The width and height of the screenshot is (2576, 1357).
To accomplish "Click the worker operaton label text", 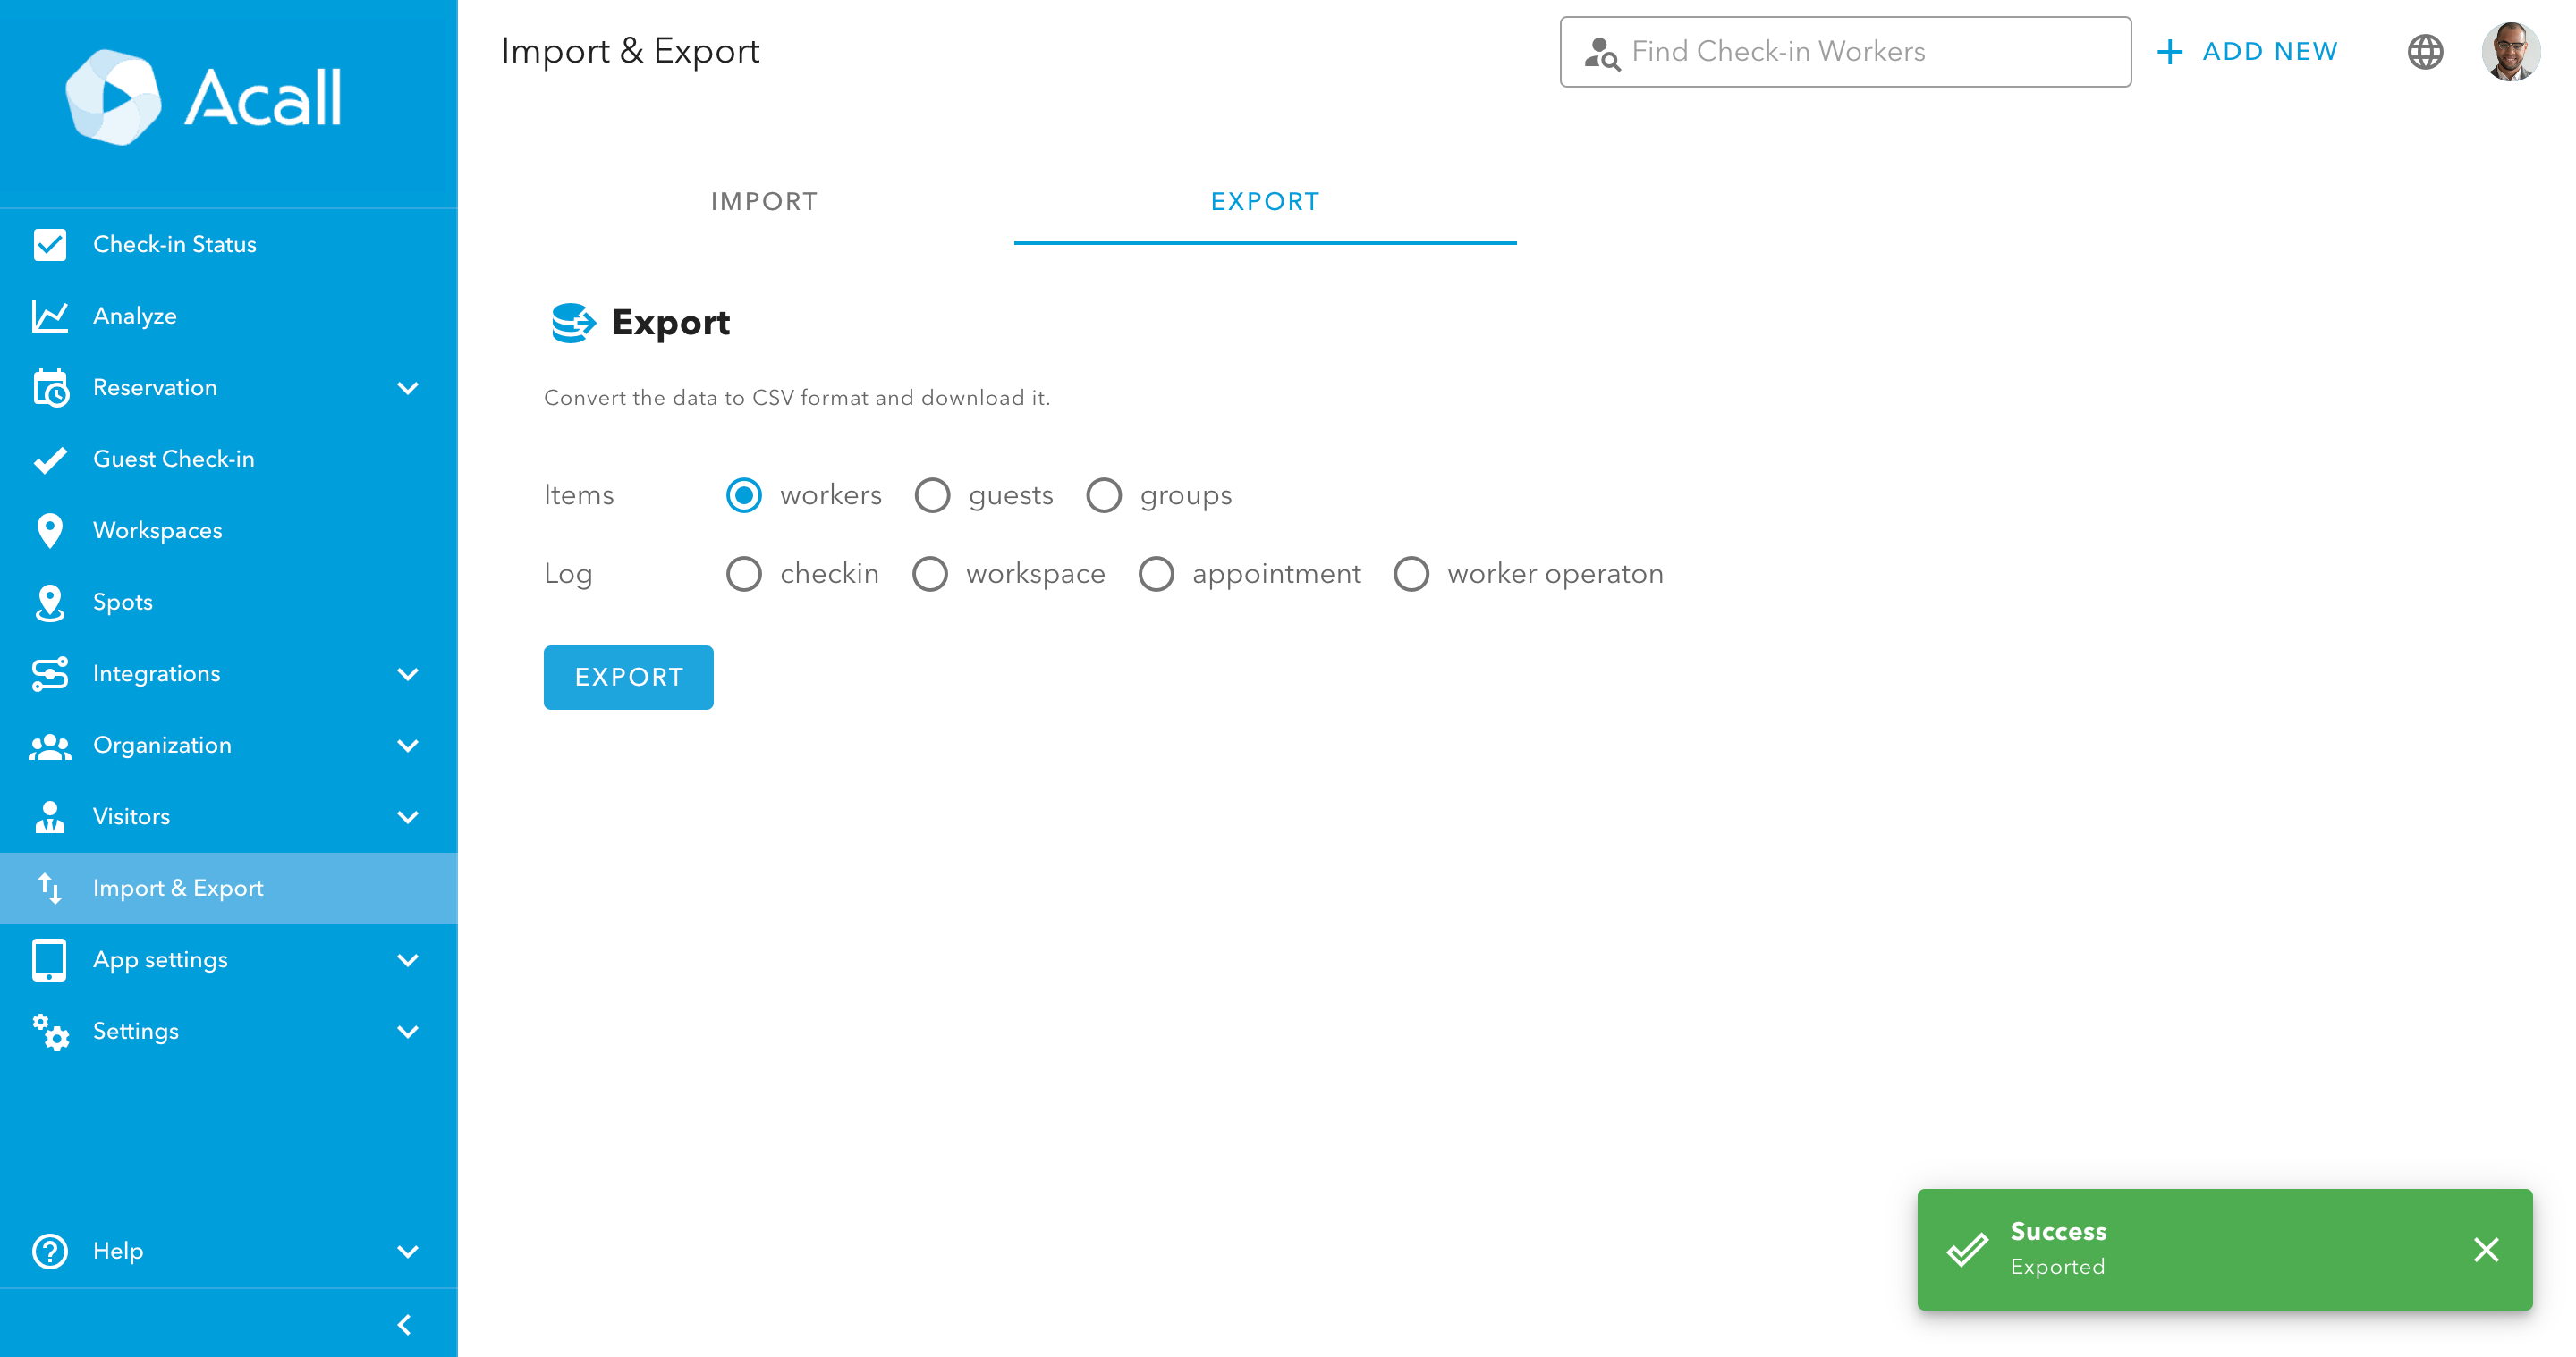I will (x=1555, y=575).
